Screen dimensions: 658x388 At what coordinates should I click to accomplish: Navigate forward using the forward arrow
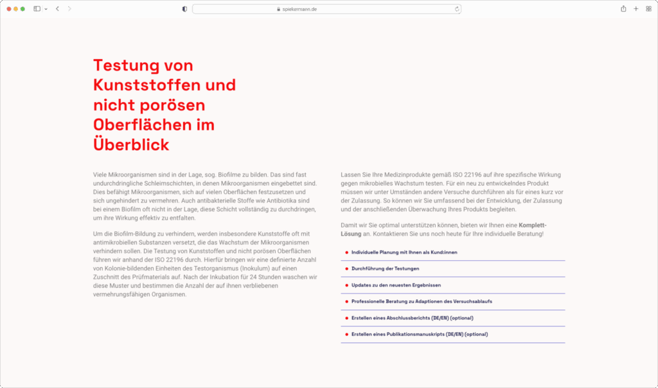(x=69, y=9)
